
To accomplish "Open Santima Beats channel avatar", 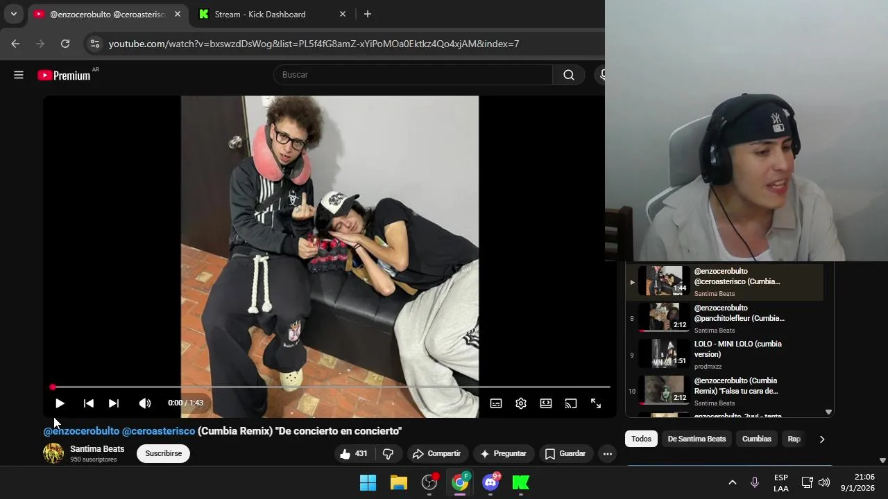I will (x=53, y=453).
